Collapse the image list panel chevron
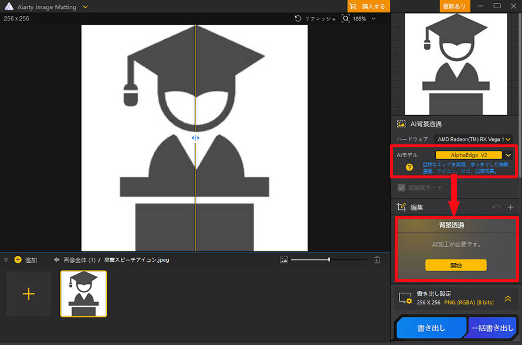522x345 pixels. [x=6, y=260]
